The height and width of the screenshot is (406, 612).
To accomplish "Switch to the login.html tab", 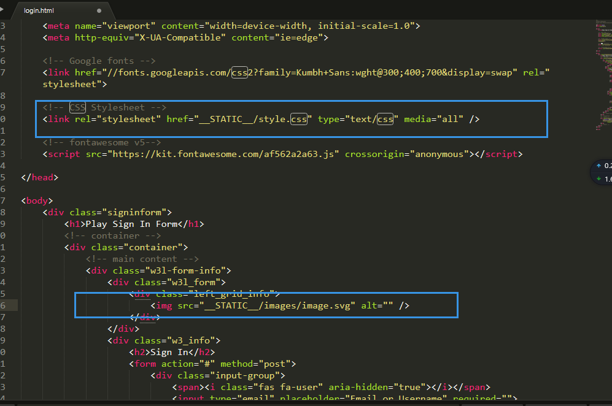I will click(x=39, y=10).
